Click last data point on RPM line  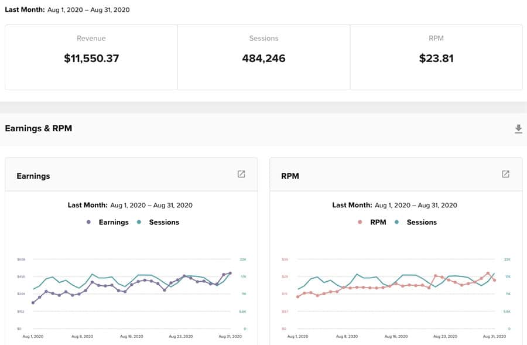(494, 280)
